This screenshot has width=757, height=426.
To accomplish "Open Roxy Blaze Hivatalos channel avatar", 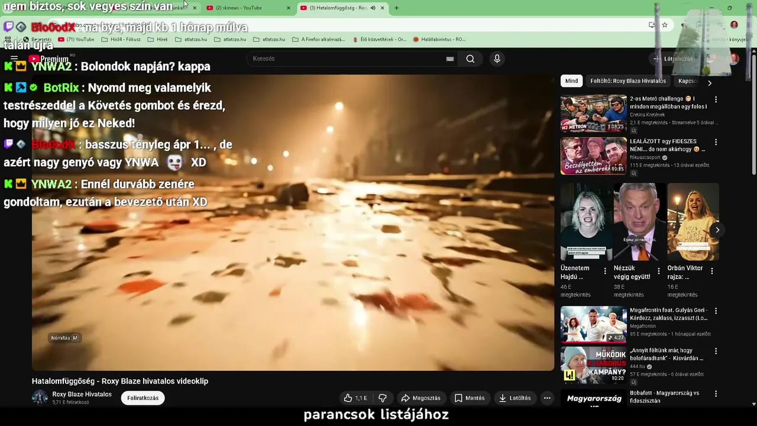I will (x=40, y=398).
